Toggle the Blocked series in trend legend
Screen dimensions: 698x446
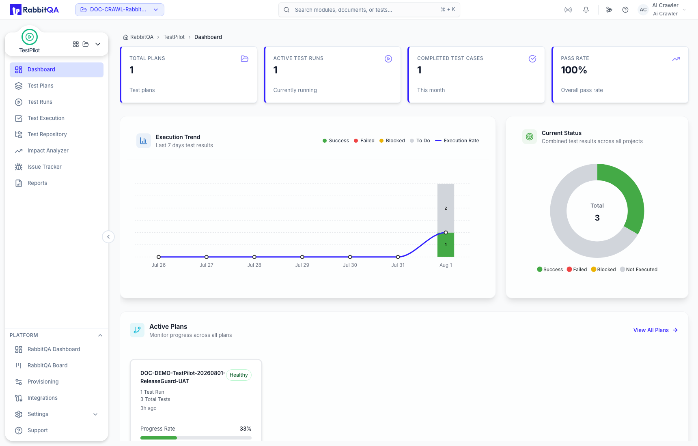tap(392, 141)
